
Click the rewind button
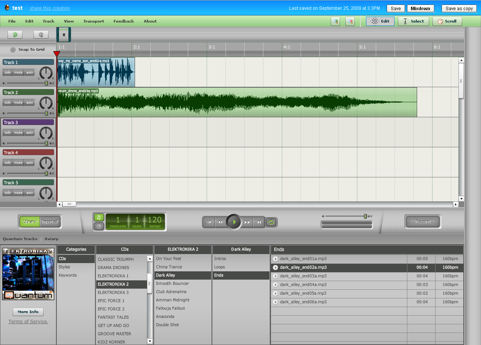pos(220,222)
